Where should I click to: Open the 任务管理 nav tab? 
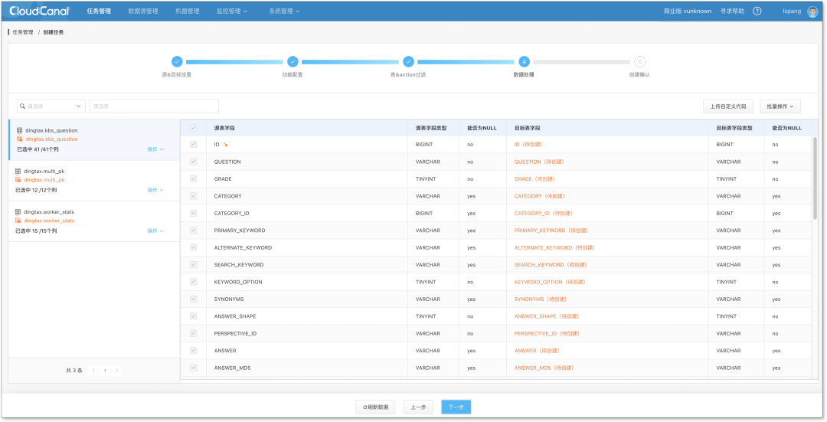coord(99,11)
